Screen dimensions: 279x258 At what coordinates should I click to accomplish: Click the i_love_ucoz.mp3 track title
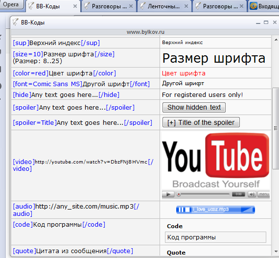tap(211, 210)
